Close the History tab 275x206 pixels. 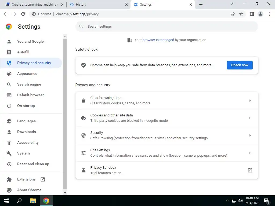tap(126, 5)
